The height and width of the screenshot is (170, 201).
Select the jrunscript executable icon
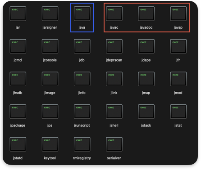click(x=82, y=112)
